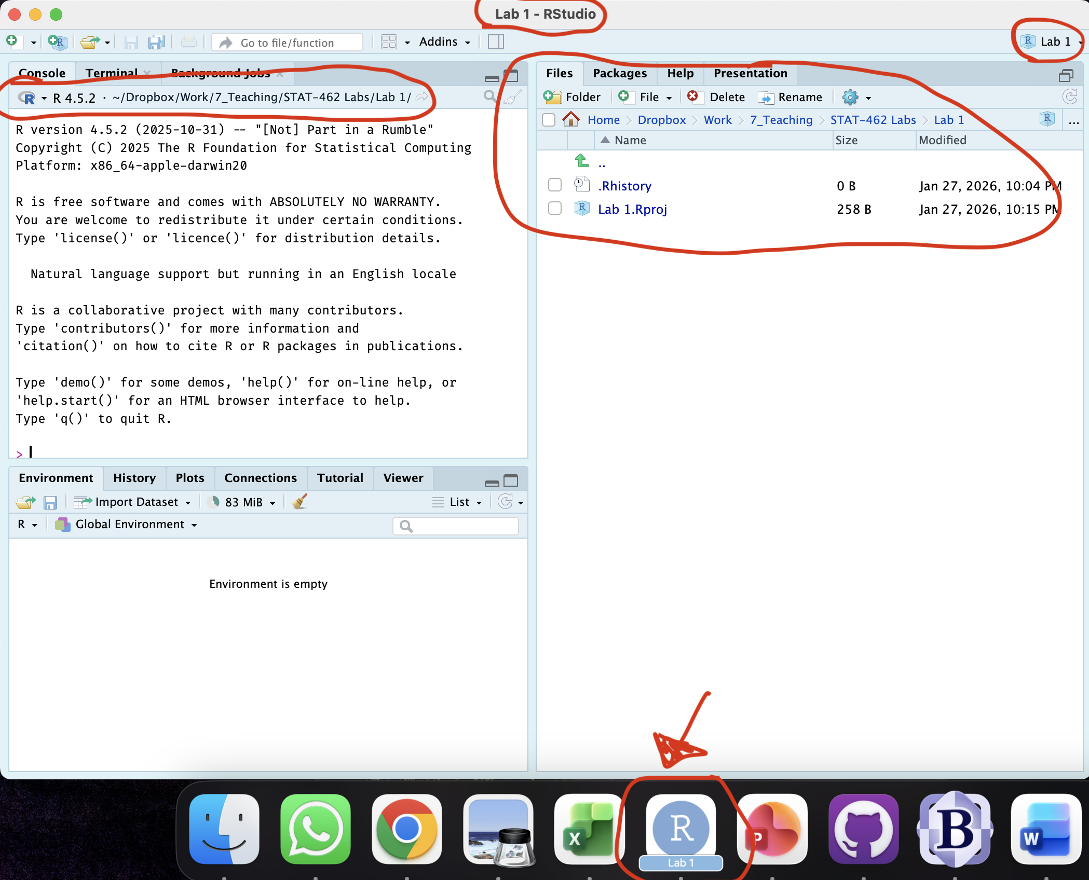The height and width of the screenshot is (880, 1089).
Task: Check the checkbox next to .Rhistory
Action: pyautogui.click(x=554, y=185)
